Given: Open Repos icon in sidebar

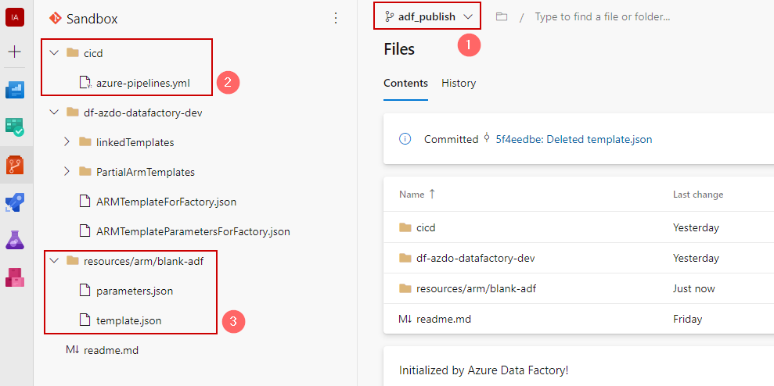Looking at the screenshot, I should 15,165.
